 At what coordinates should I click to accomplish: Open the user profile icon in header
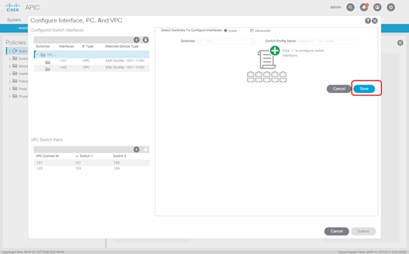pyautogui.click(x=378, y=8)
